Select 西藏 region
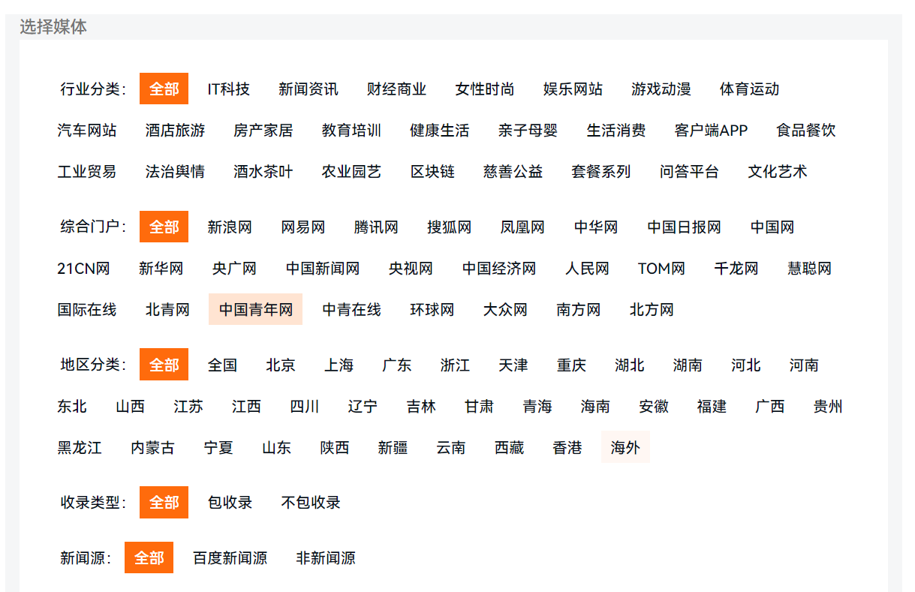915x592 pixels. tap(509, 447)
